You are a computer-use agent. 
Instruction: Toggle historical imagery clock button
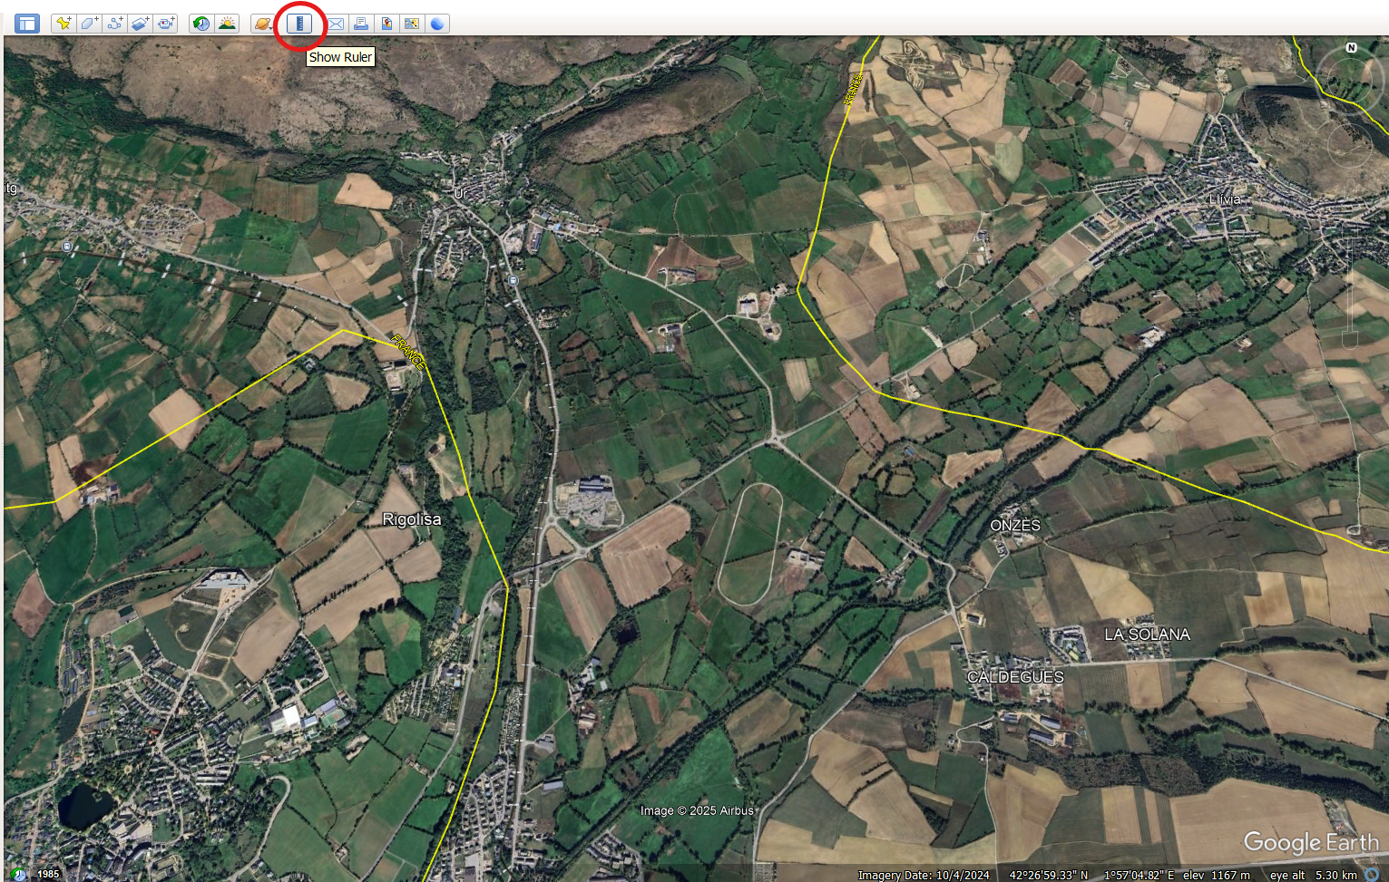tap(201, 24)
